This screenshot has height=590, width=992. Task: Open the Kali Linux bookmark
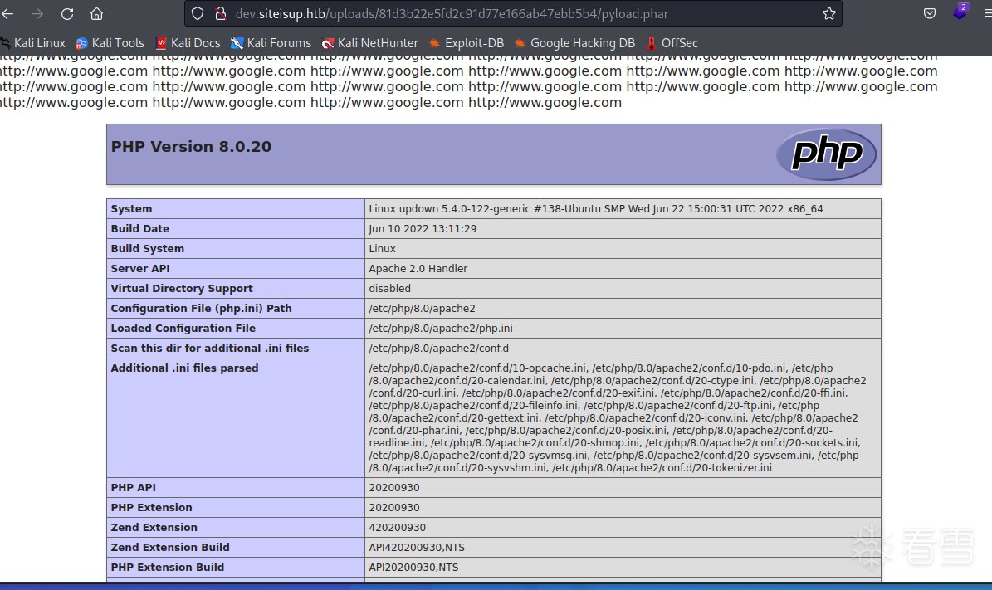(33, 43)
